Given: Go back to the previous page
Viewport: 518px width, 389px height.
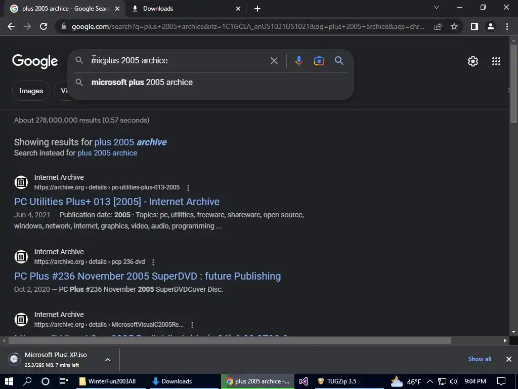Looking at the screenshot, I should 11,26.
